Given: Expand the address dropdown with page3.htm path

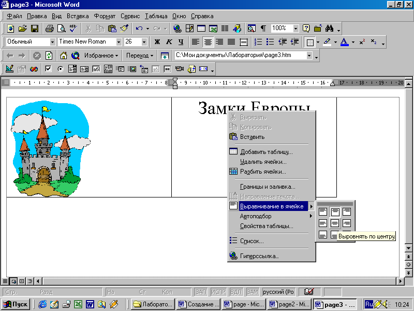Looking at the screenshot, I should [309, 55].
